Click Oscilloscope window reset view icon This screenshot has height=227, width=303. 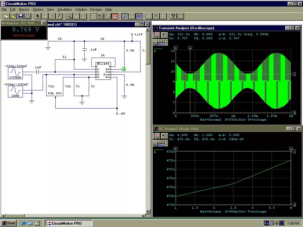[165, 35]
